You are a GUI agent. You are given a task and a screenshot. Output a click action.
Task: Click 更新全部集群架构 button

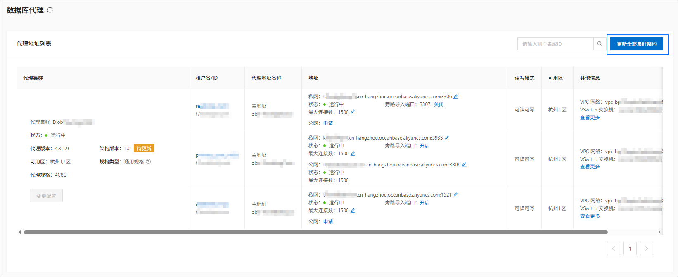click(637, 44)
